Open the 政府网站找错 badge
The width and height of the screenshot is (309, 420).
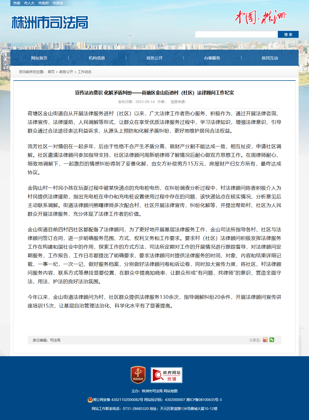coord(167,375)
